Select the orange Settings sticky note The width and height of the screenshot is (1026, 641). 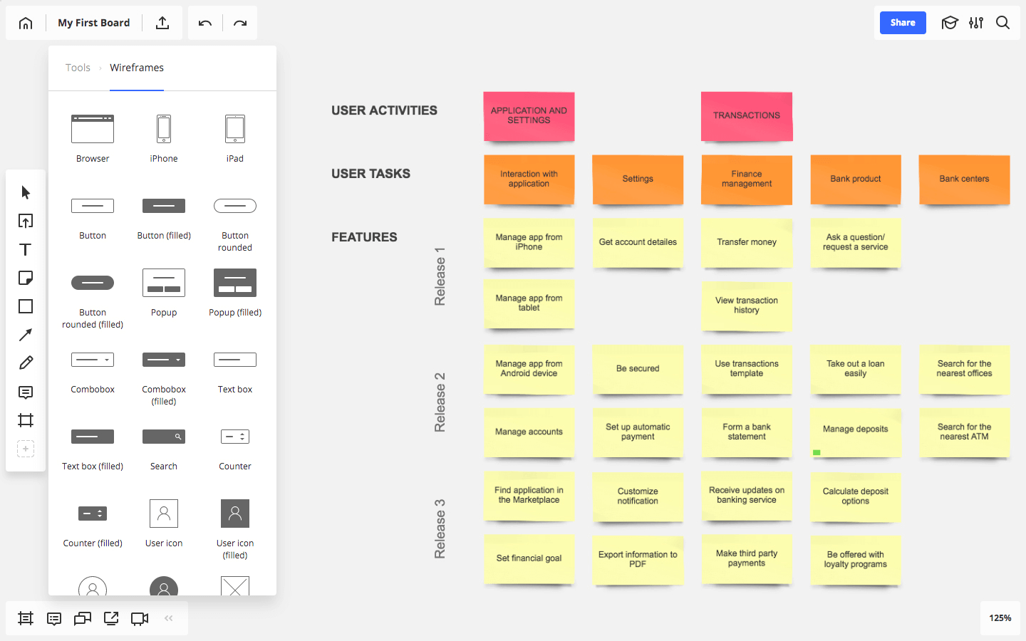tap(638, 179)
